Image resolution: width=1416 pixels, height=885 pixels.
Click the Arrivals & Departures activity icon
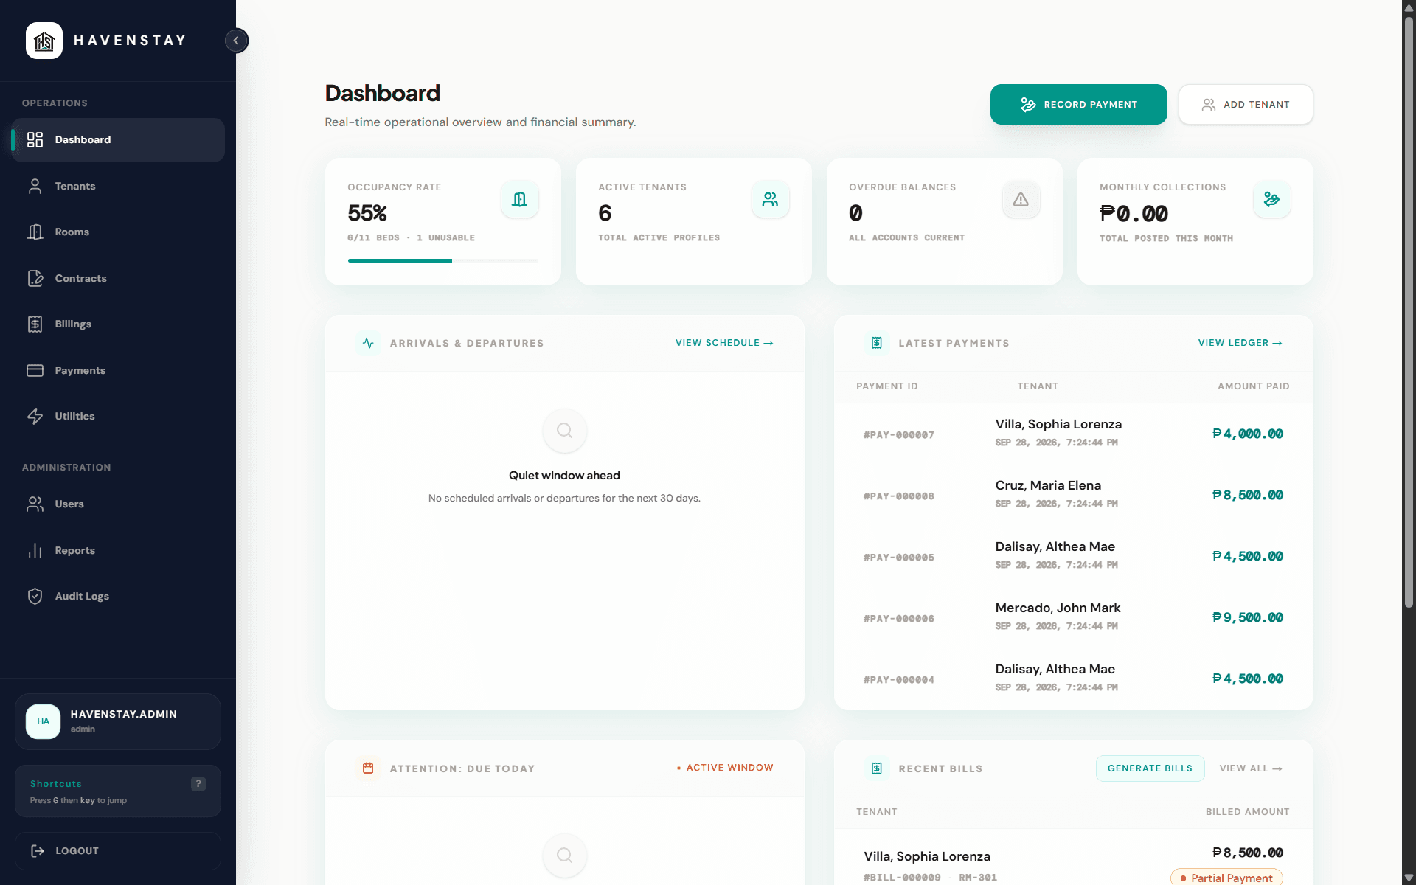368,343
